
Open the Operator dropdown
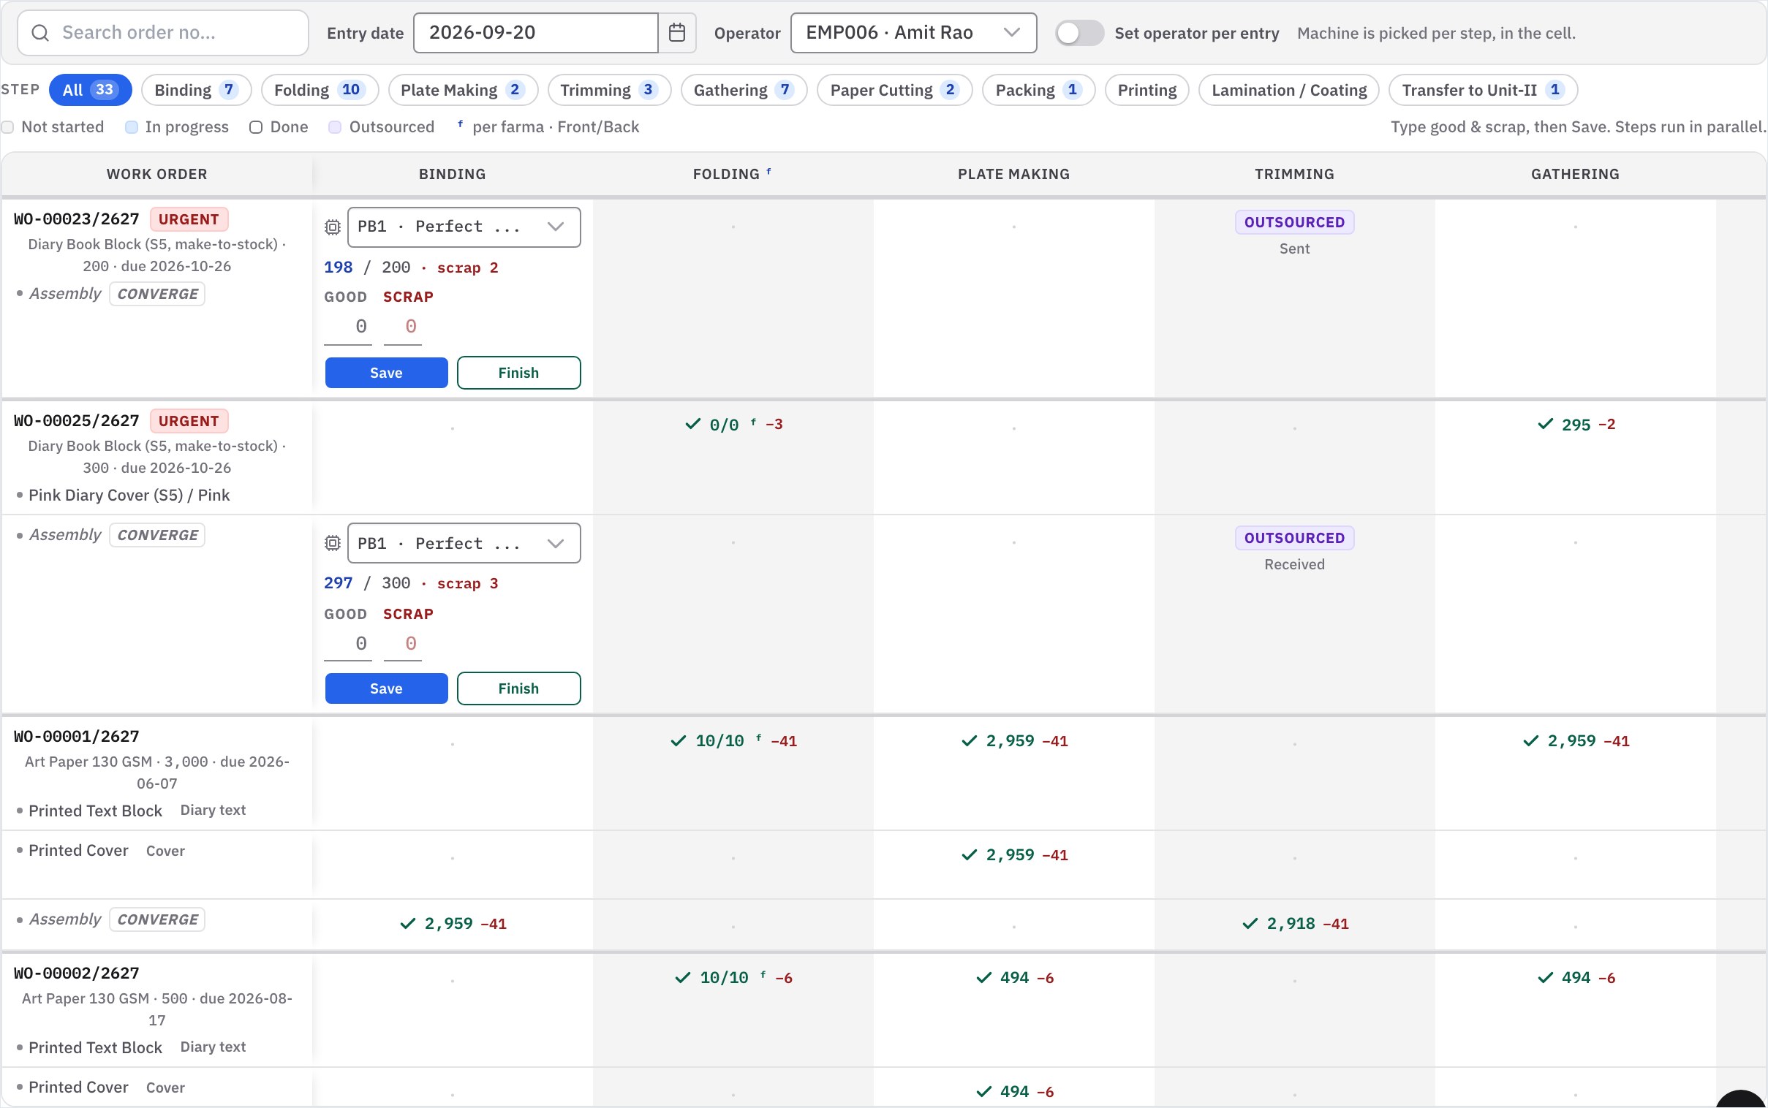(x=913, y=33)
